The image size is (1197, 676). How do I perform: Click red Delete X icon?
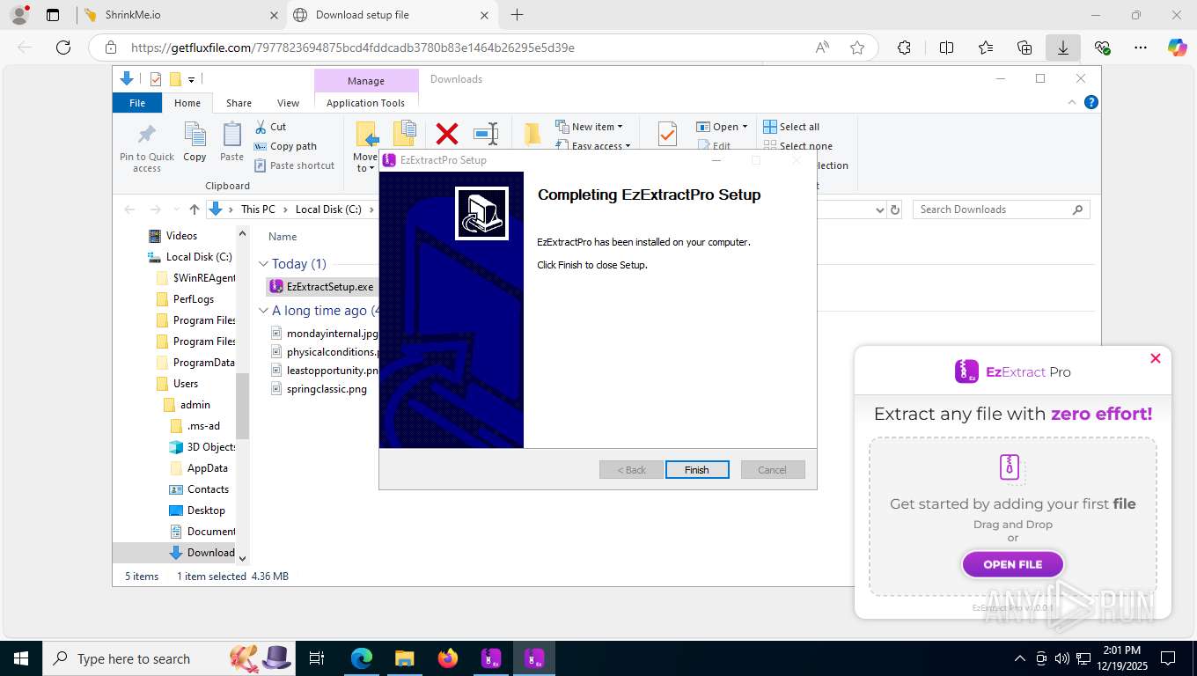pyautogui.click(x=447, y=134)
